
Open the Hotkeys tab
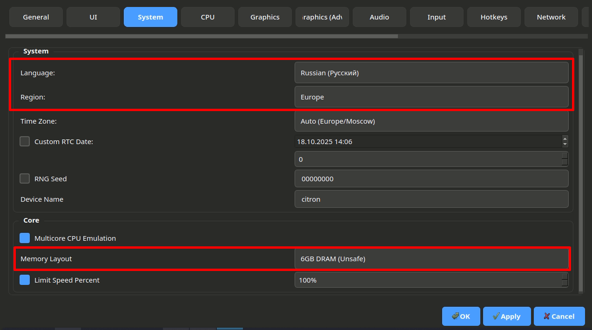[494, 17]
